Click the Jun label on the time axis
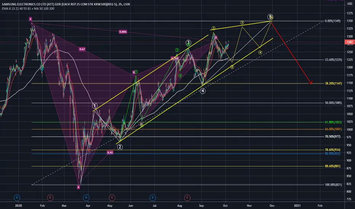 [131, 206]
